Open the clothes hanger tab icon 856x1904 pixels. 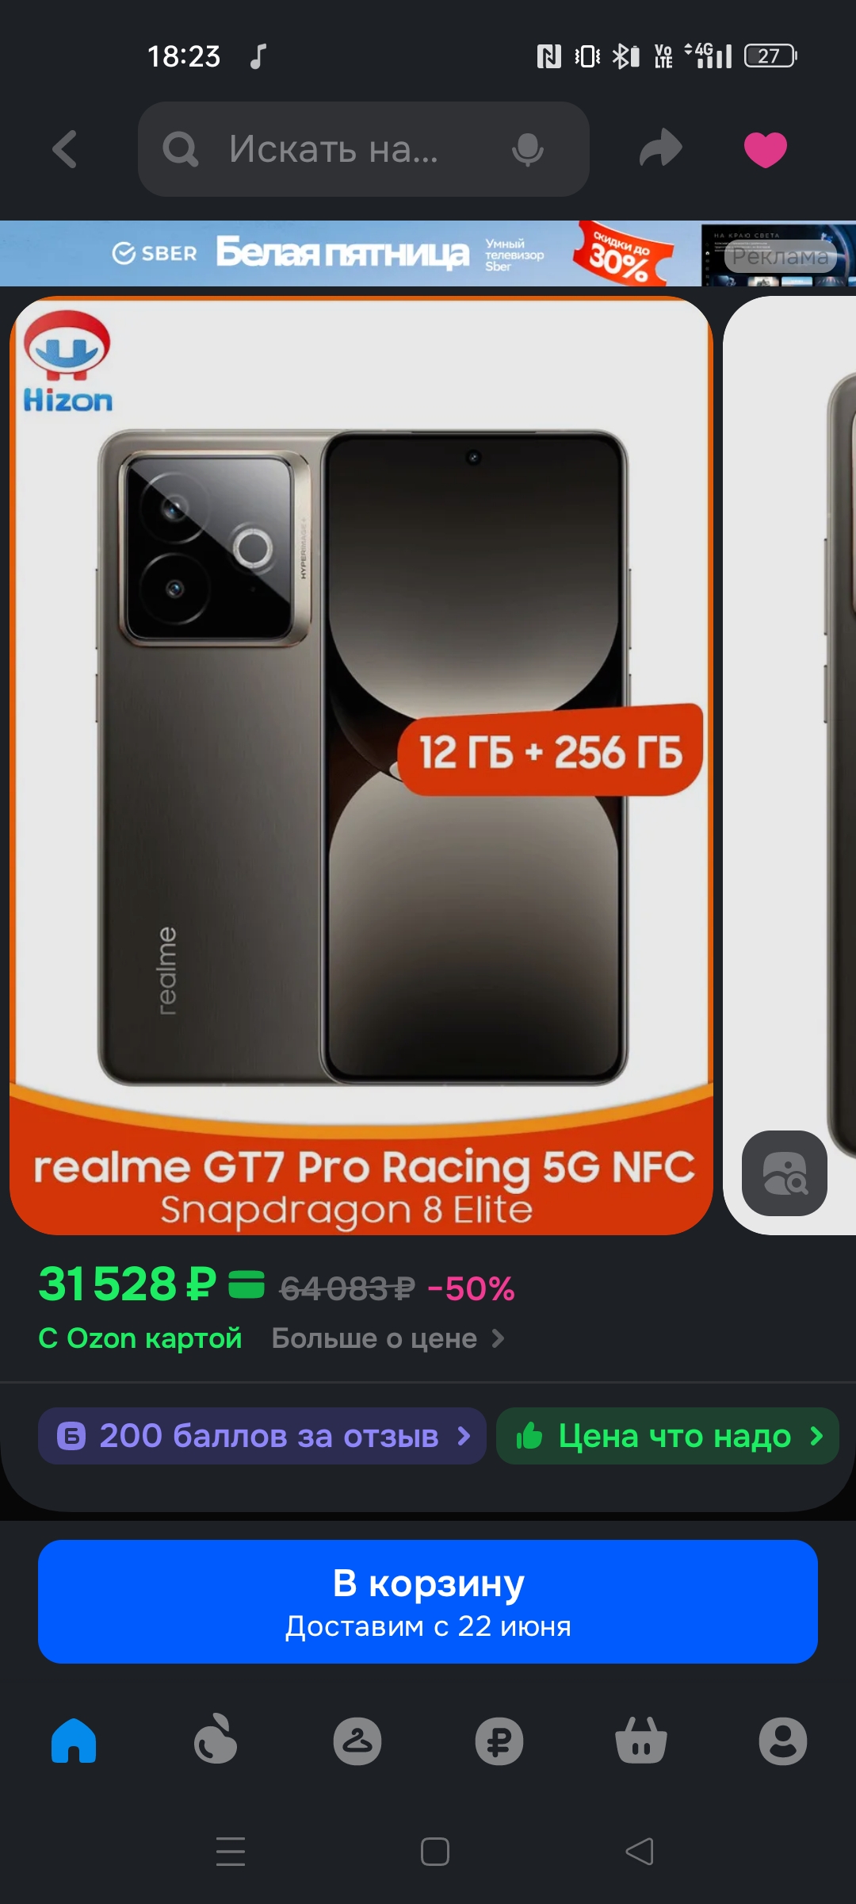(357, 1741)
